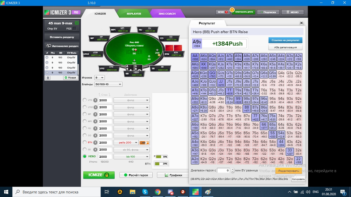Open Windows Start menu

pyautogui.click(x=6, y=192)
